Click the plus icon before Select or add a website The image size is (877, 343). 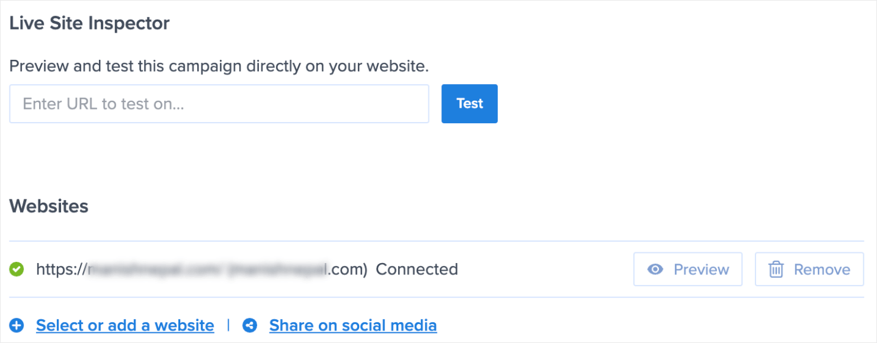coord(17,325)
